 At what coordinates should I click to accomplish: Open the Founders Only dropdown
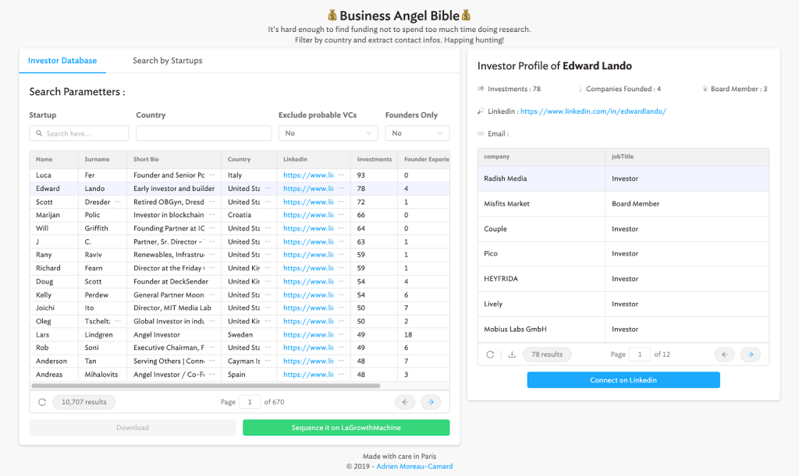pyautogui.click(x=417, y=133)
